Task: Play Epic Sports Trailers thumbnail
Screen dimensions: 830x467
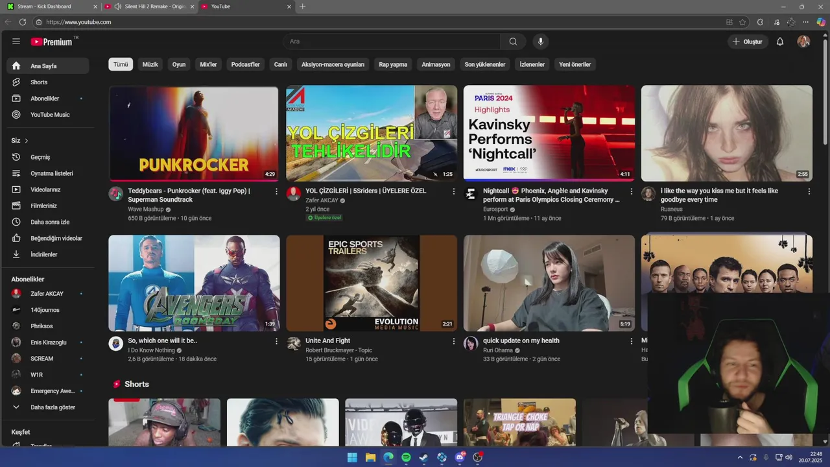Action: (372, 283)
